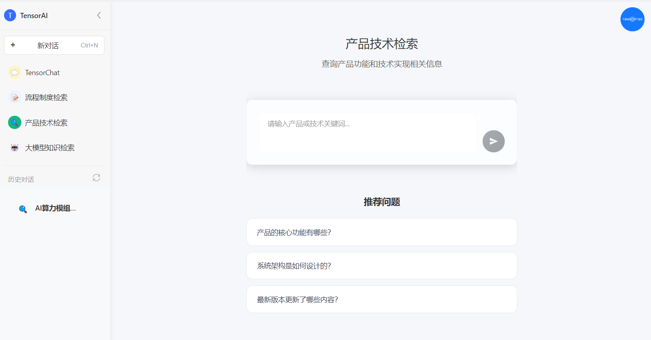
Task: Open 大模型知识检索 in the sidebar
Action: pyautogui.click(x=50, y=147)
